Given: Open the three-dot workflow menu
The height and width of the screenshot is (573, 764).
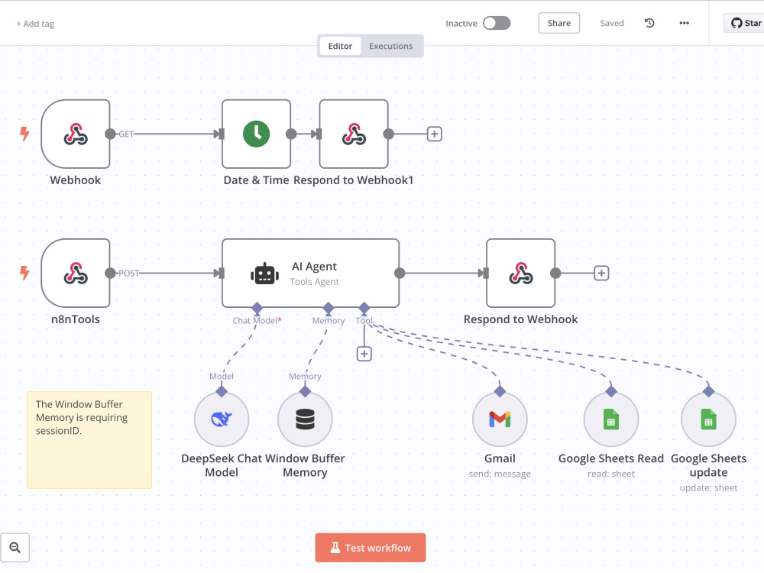Looking at the screenshot, I should click(684, 23).
